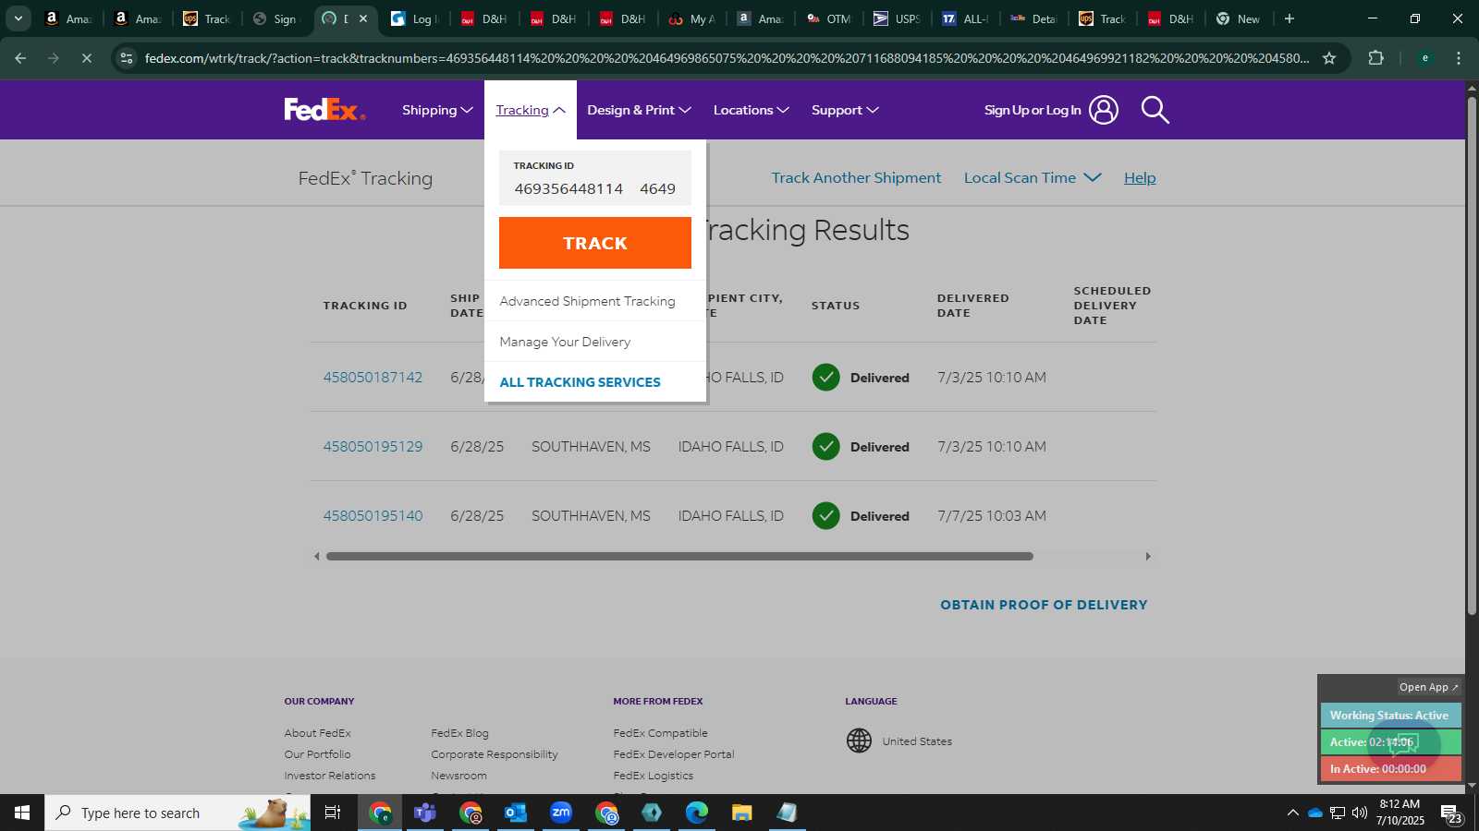The width and height of the screenshot is (1479, 831).
Task: Click the Tracking ID input field
Action: pyautogui.click(x=595, y=178)
